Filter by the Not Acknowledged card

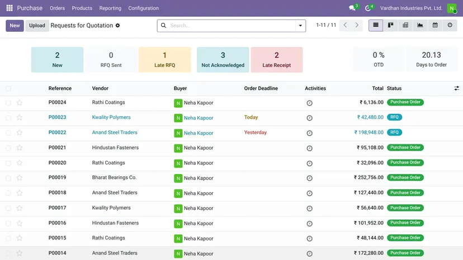tap(223, 60)
